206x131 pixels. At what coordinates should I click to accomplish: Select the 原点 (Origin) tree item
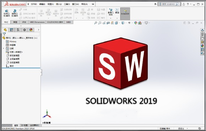(x=10, y=66)
